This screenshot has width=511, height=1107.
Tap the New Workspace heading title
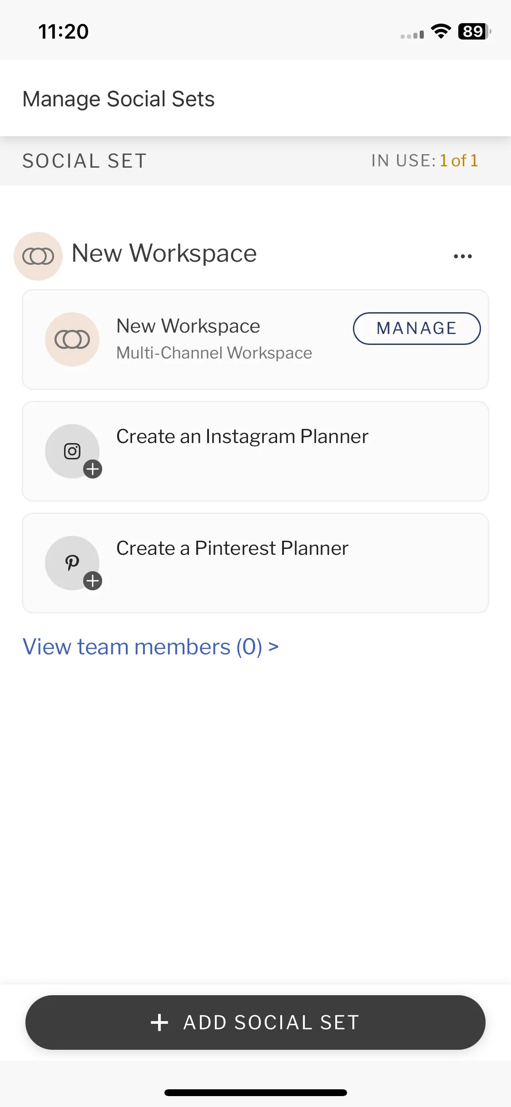pos(164,253)
